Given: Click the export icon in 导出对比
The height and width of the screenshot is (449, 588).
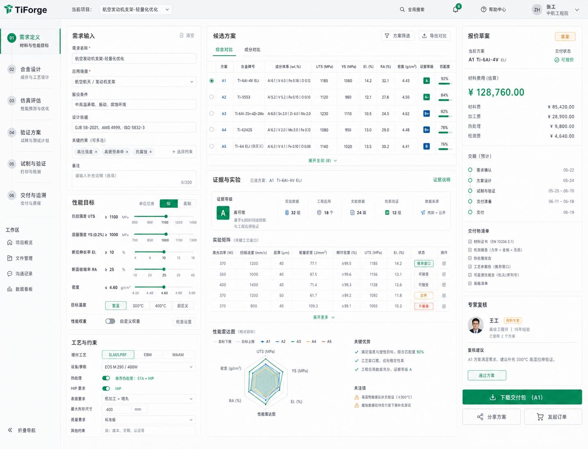Looking at the screenshot, I should click(x=425, y=36).
